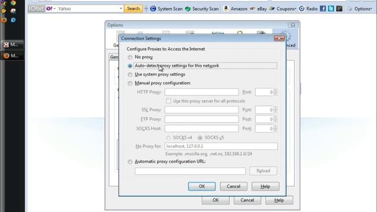
Task: Click the yellow icon in the sidebar
Action: tap(4, 11)
